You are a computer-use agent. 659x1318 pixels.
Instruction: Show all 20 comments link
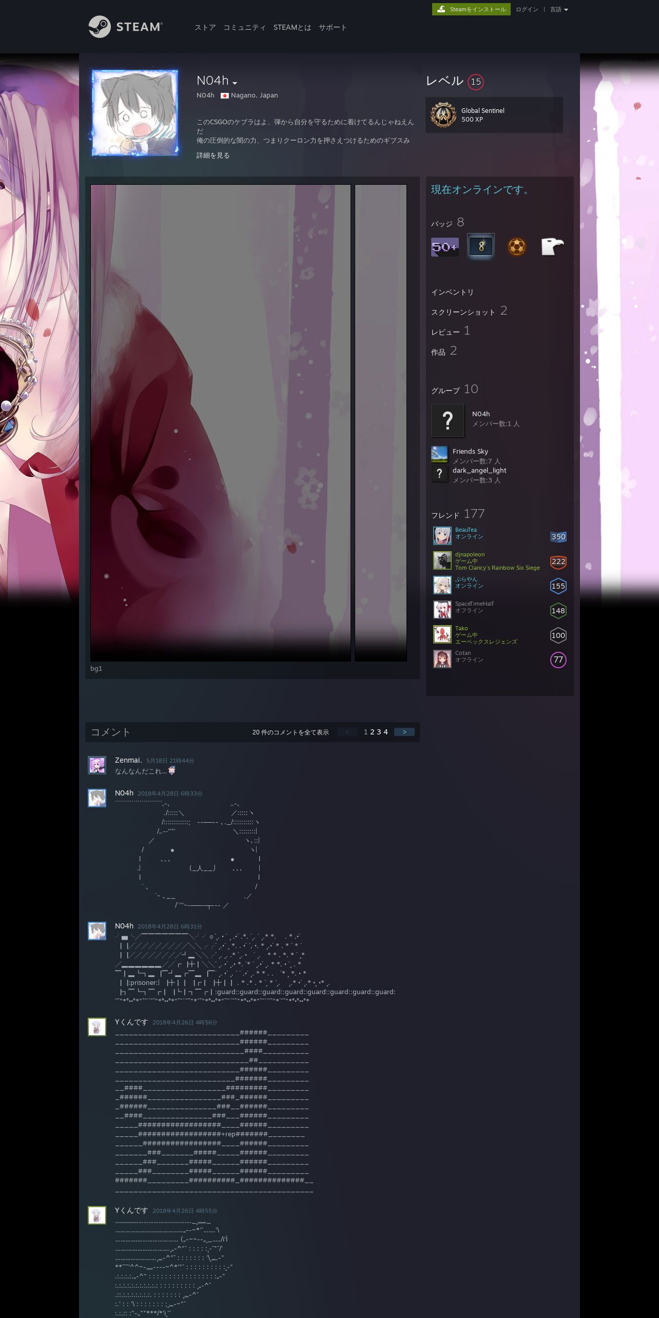(290, 732)
